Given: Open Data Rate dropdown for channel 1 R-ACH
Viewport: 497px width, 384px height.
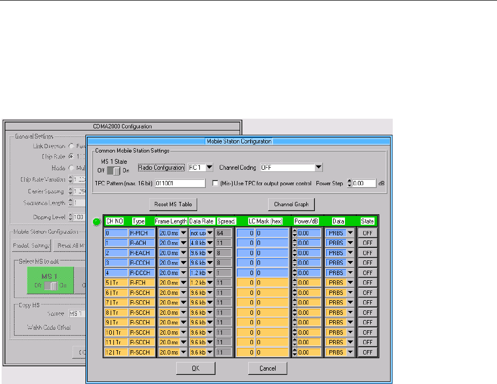Looking at the screenshot, I should click(x=210, y=243).
